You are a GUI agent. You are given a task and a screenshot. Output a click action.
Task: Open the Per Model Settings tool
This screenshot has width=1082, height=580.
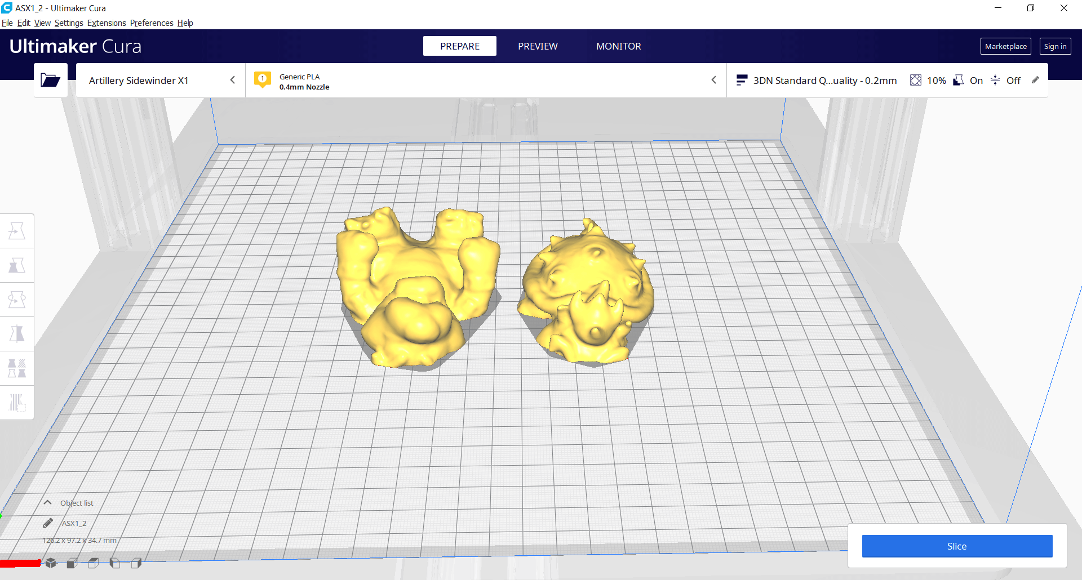17,368
